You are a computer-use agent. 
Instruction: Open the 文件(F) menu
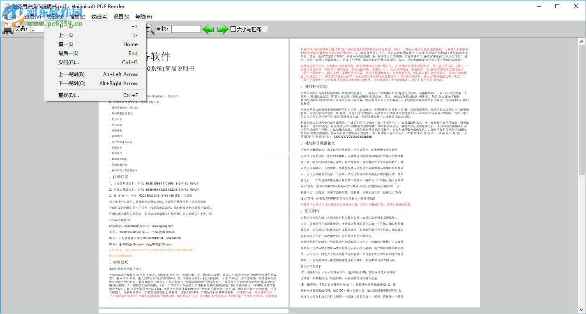coord(11,17)
